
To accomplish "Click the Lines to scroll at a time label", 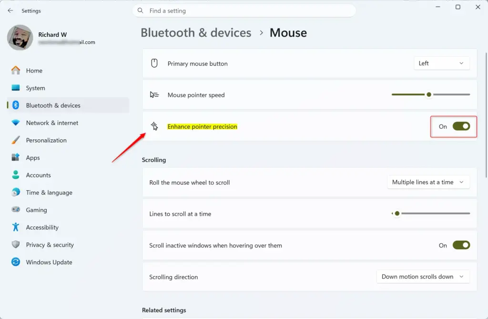I will [180, 214].
